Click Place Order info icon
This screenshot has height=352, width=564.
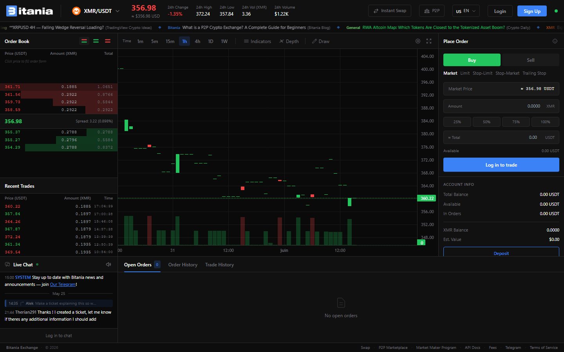(555, 41)
